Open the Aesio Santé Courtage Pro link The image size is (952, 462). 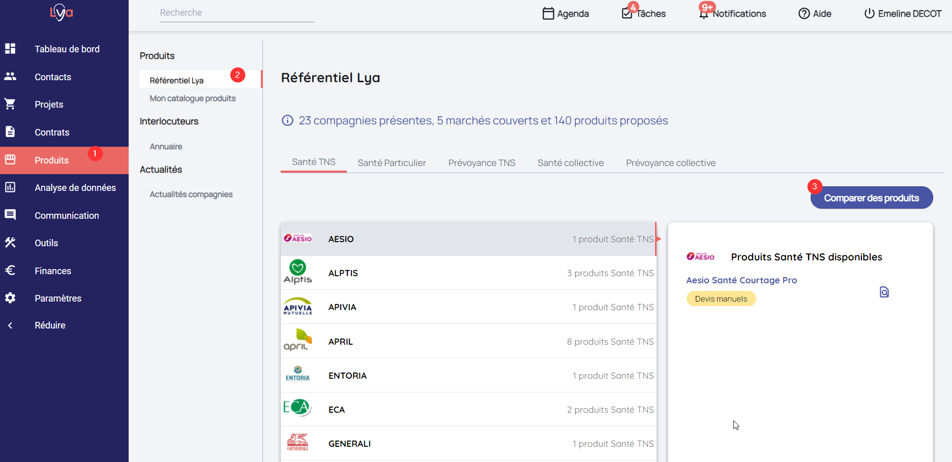click(741, 280)
